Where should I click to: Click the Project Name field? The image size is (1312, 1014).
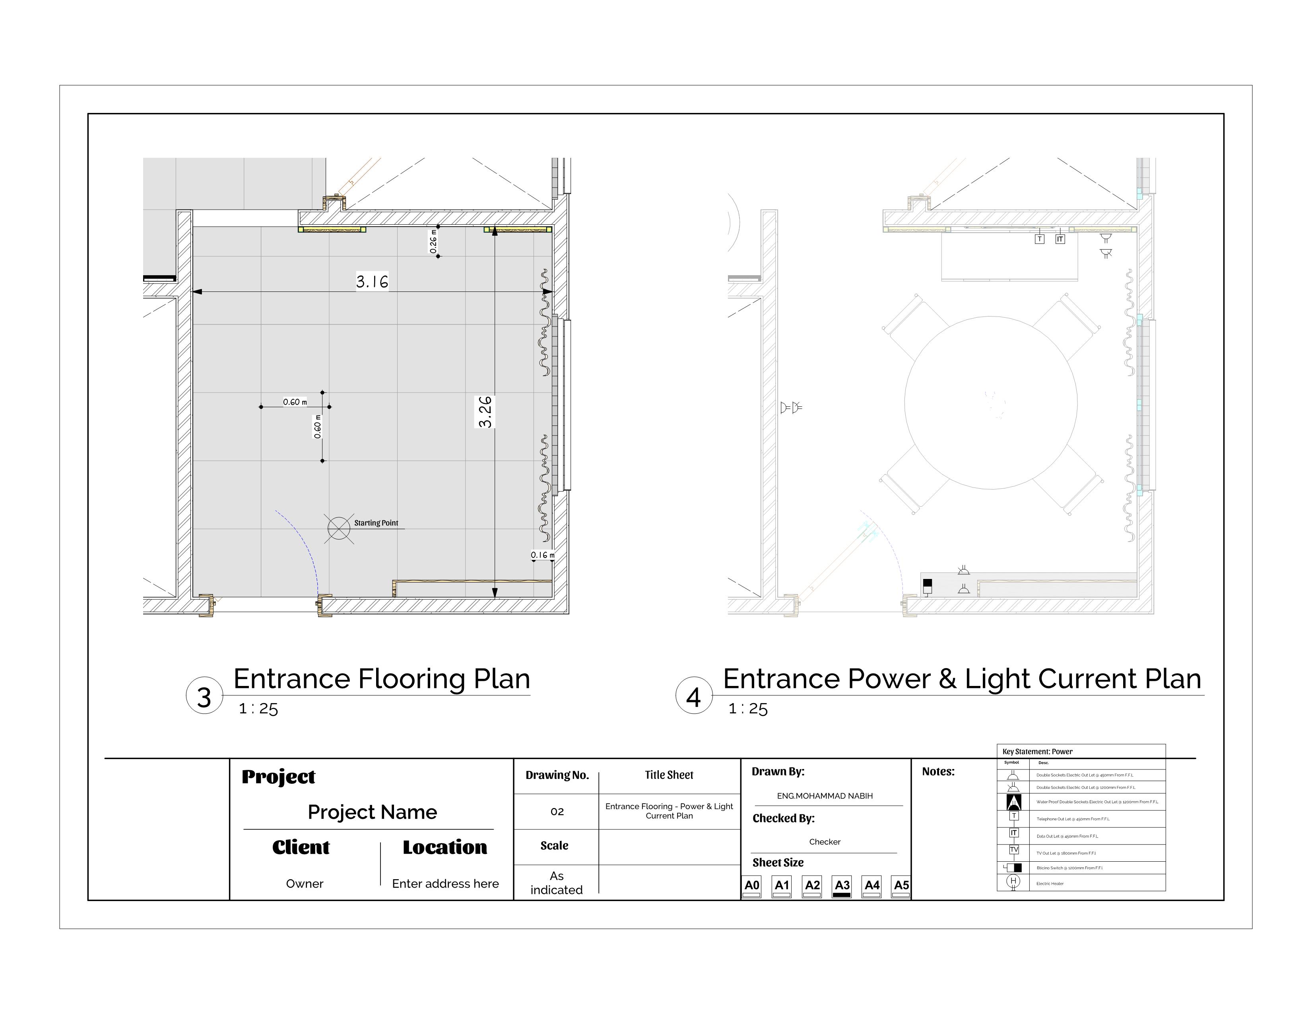[x=373, y=812]
